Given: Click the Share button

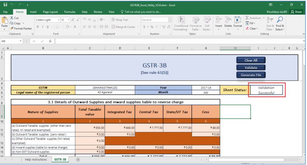Looking at the screenshot, I should click(x=296, y=12).
